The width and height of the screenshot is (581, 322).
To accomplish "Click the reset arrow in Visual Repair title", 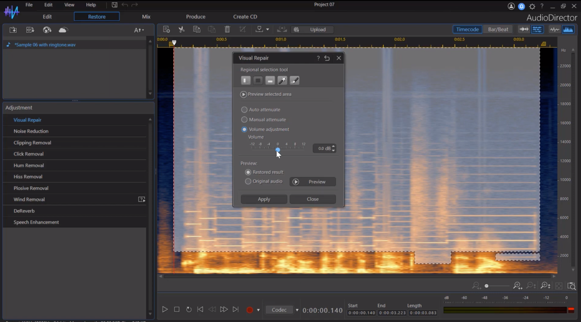I will point(327,58).
